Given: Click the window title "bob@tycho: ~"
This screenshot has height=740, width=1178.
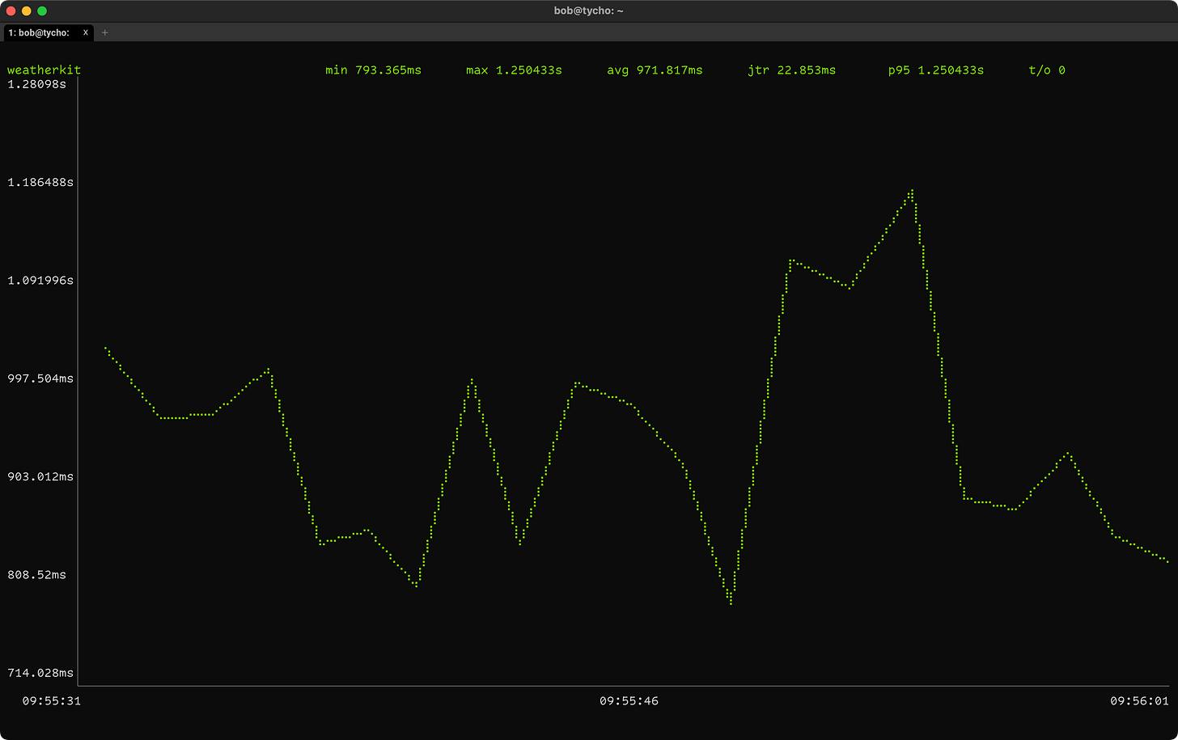Looking at the screenshot, I should pyautogui.click(x=589, y=11).
